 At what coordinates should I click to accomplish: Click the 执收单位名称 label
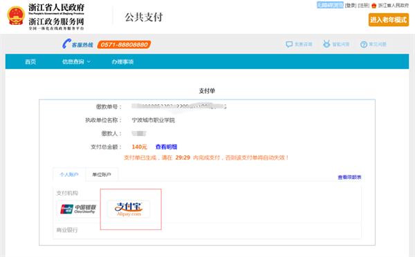103,120
